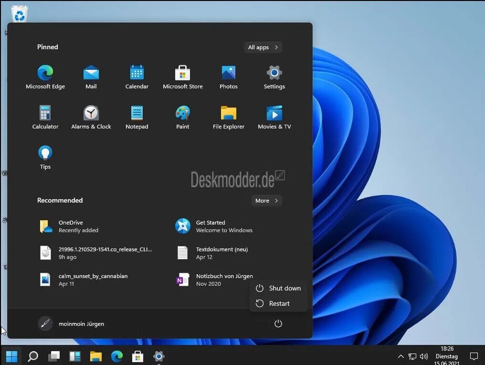Open the Mail app
Screen dimensions: 485x365
[91, 76]
